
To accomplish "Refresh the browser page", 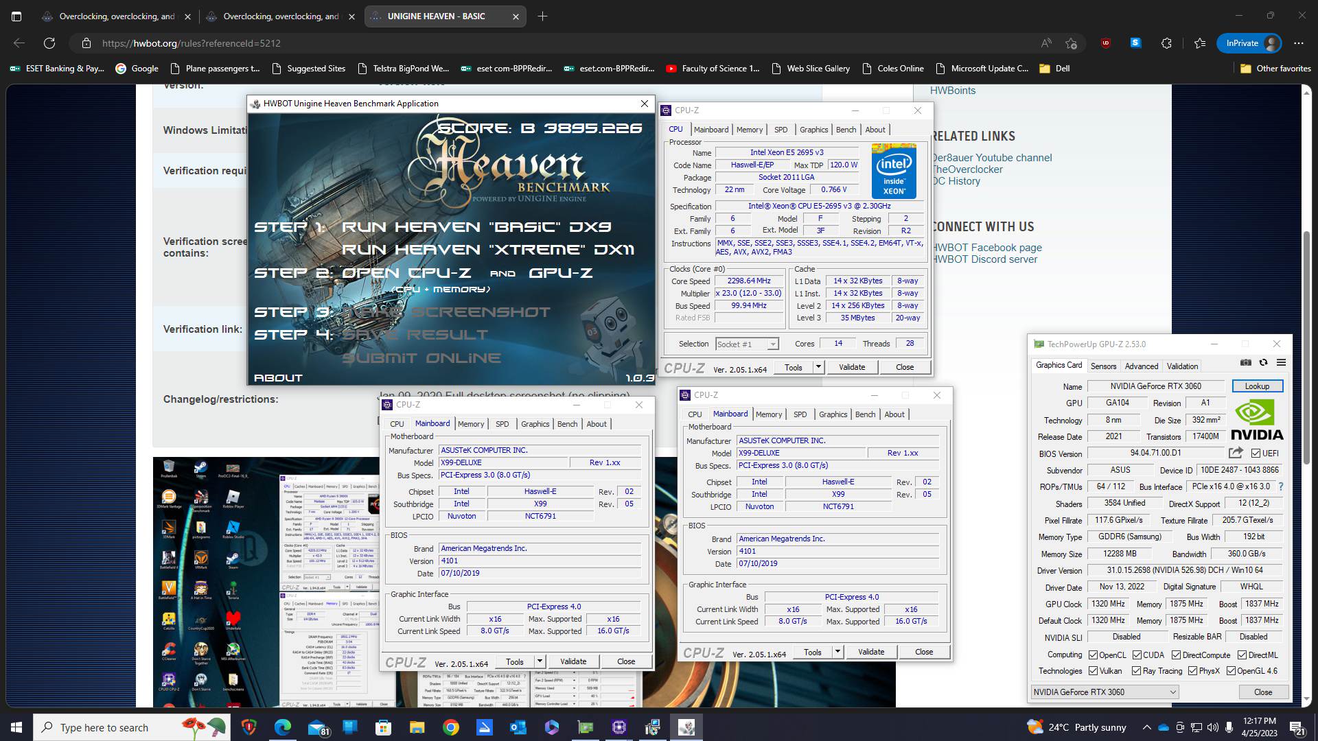I will point(49,43).
